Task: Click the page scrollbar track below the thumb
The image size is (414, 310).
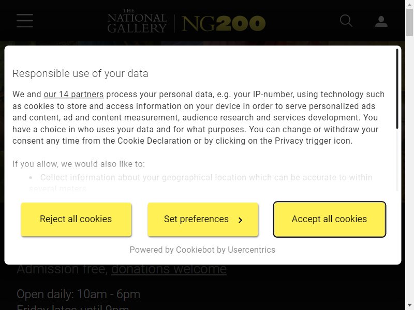Action: [x=409, y=169]
